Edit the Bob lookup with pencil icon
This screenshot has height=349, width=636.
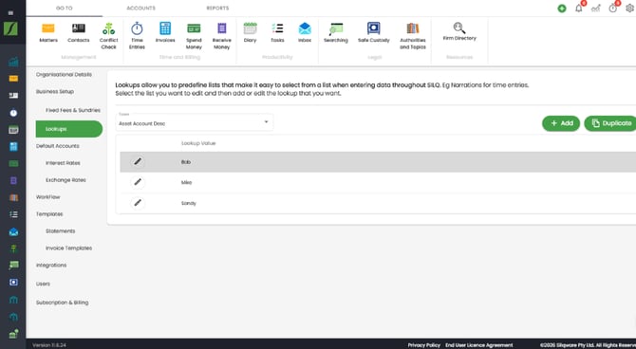138,162
